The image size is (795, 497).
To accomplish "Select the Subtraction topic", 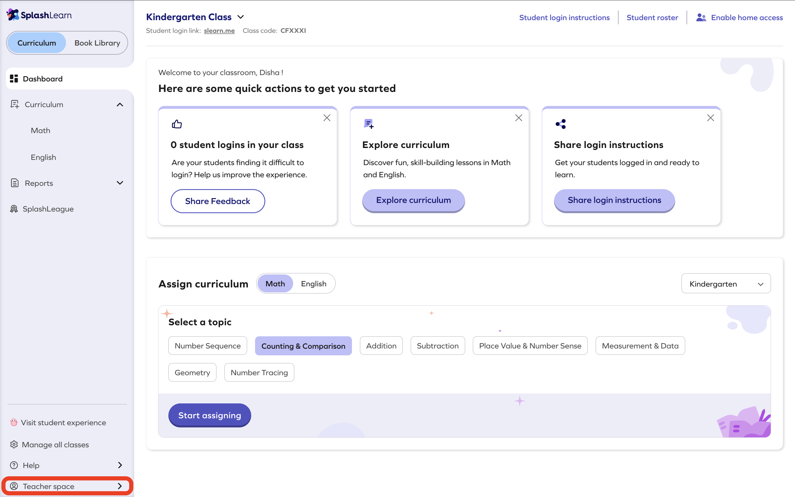I will coord(438,346).
